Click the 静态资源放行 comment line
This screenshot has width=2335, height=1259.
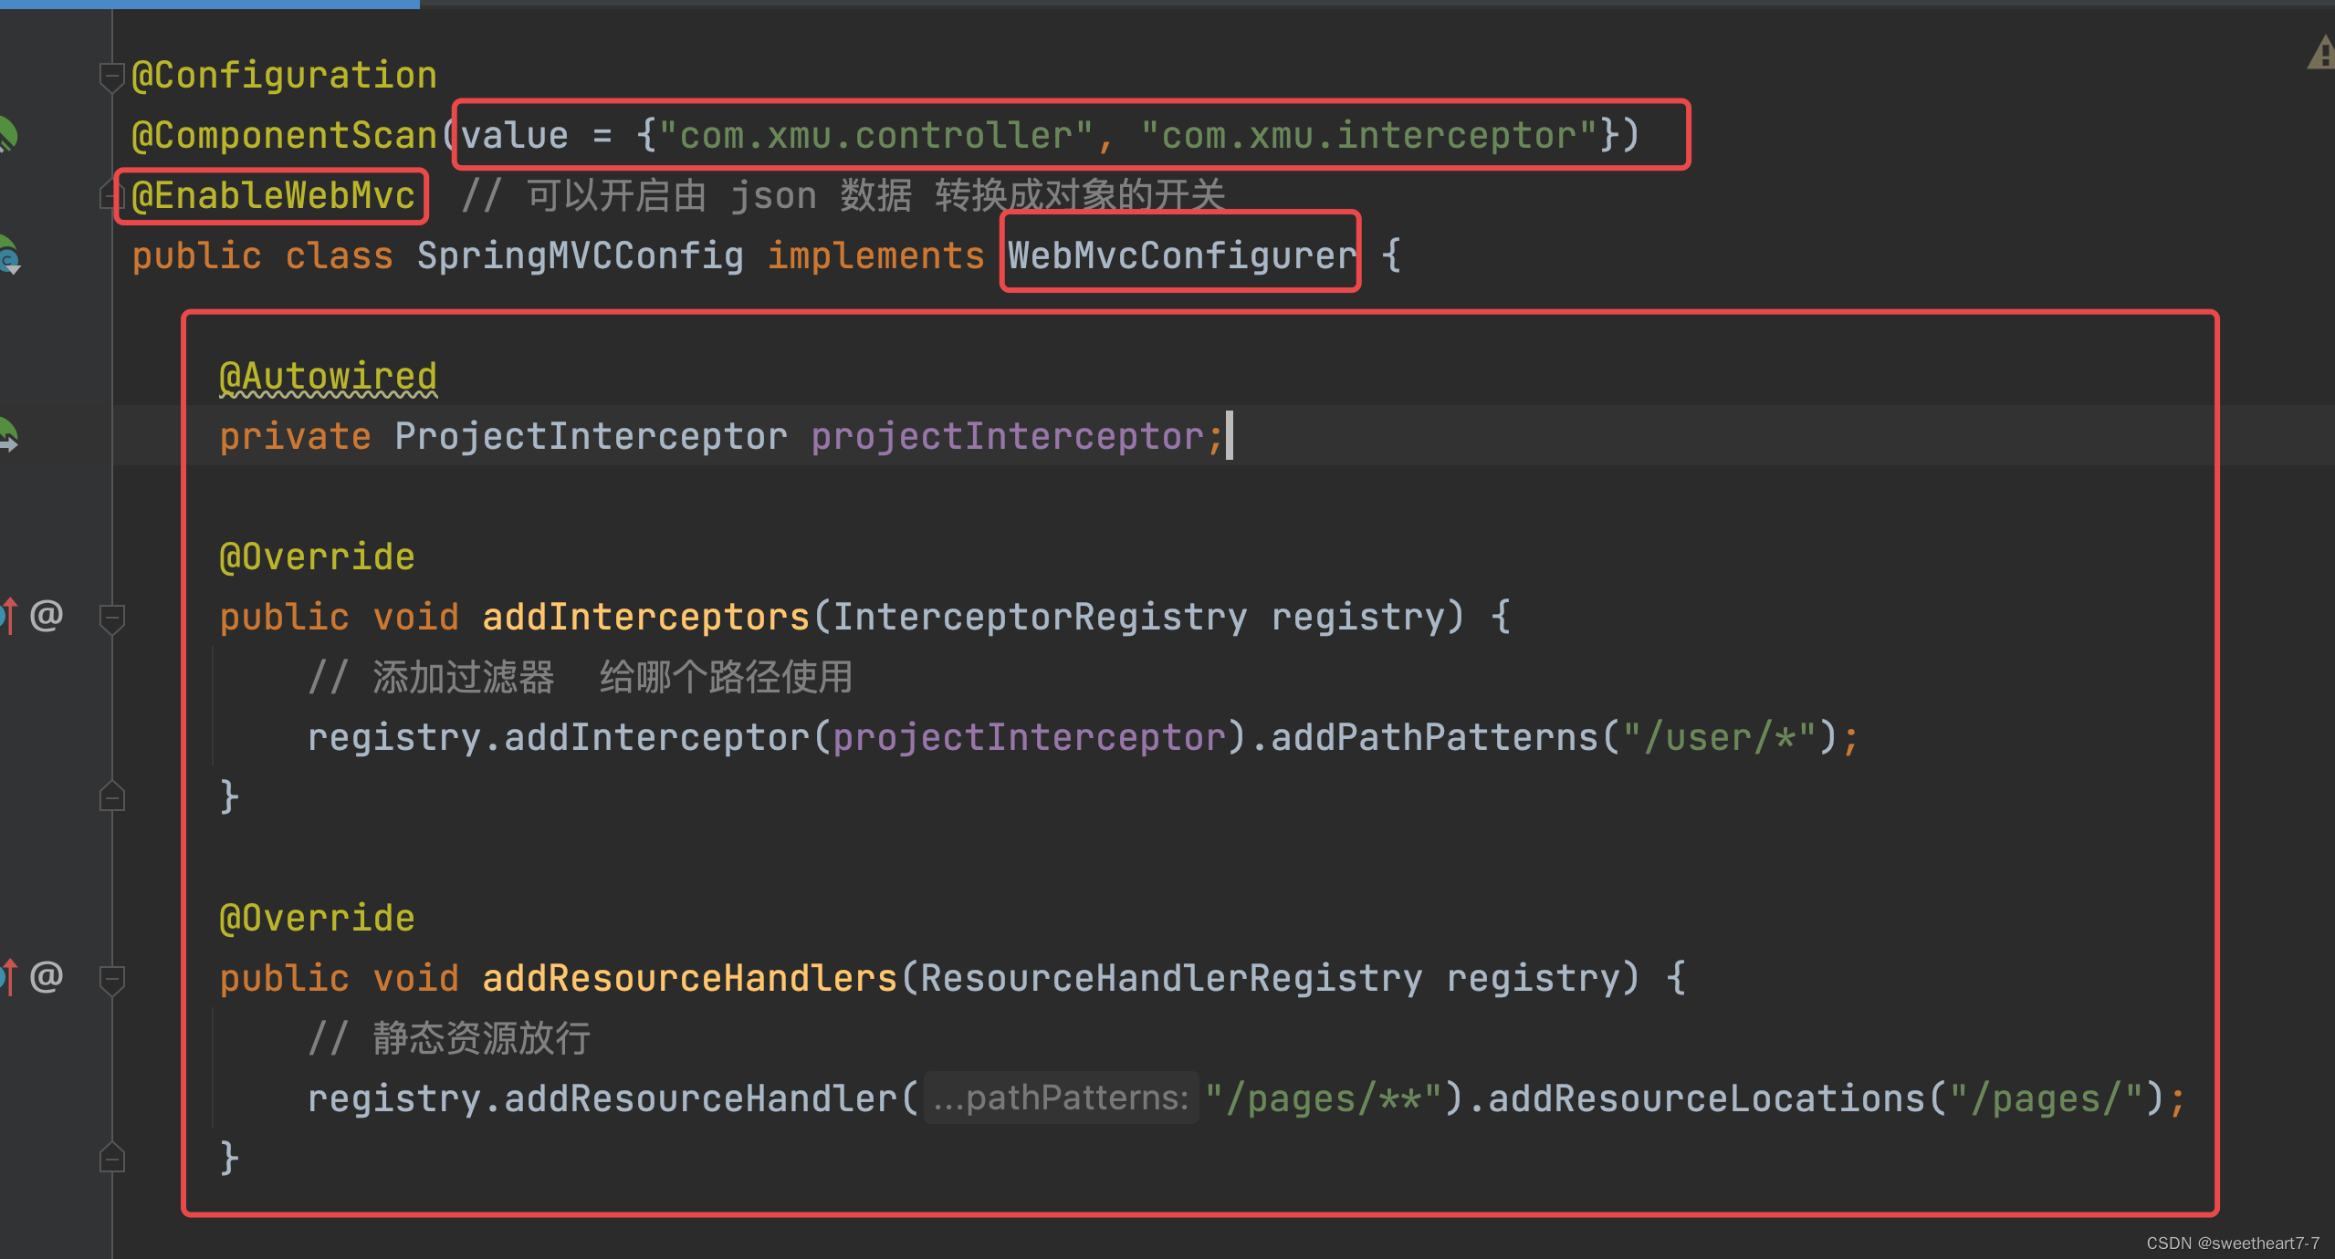point(449,1038)
